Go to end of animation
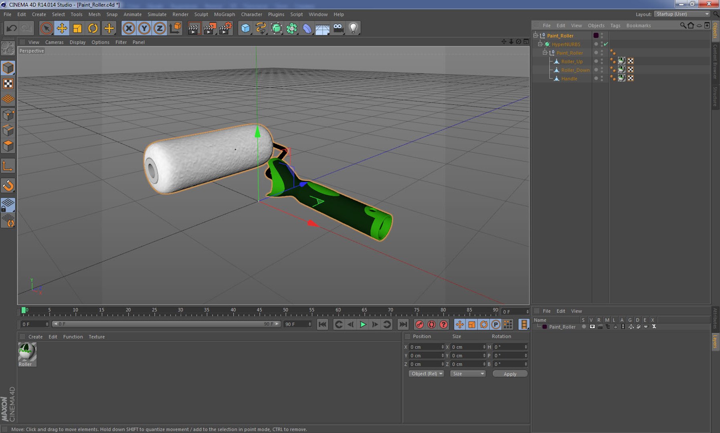This screenshot has width=720, height=433. click(403, 324)
